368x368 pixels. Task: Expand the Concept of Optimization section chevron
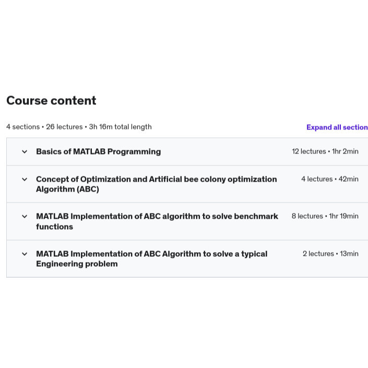click(25, 180)
